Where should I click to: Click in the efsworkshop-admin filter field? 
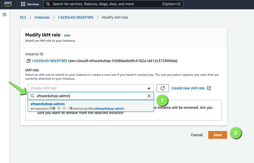coord(91,96)
